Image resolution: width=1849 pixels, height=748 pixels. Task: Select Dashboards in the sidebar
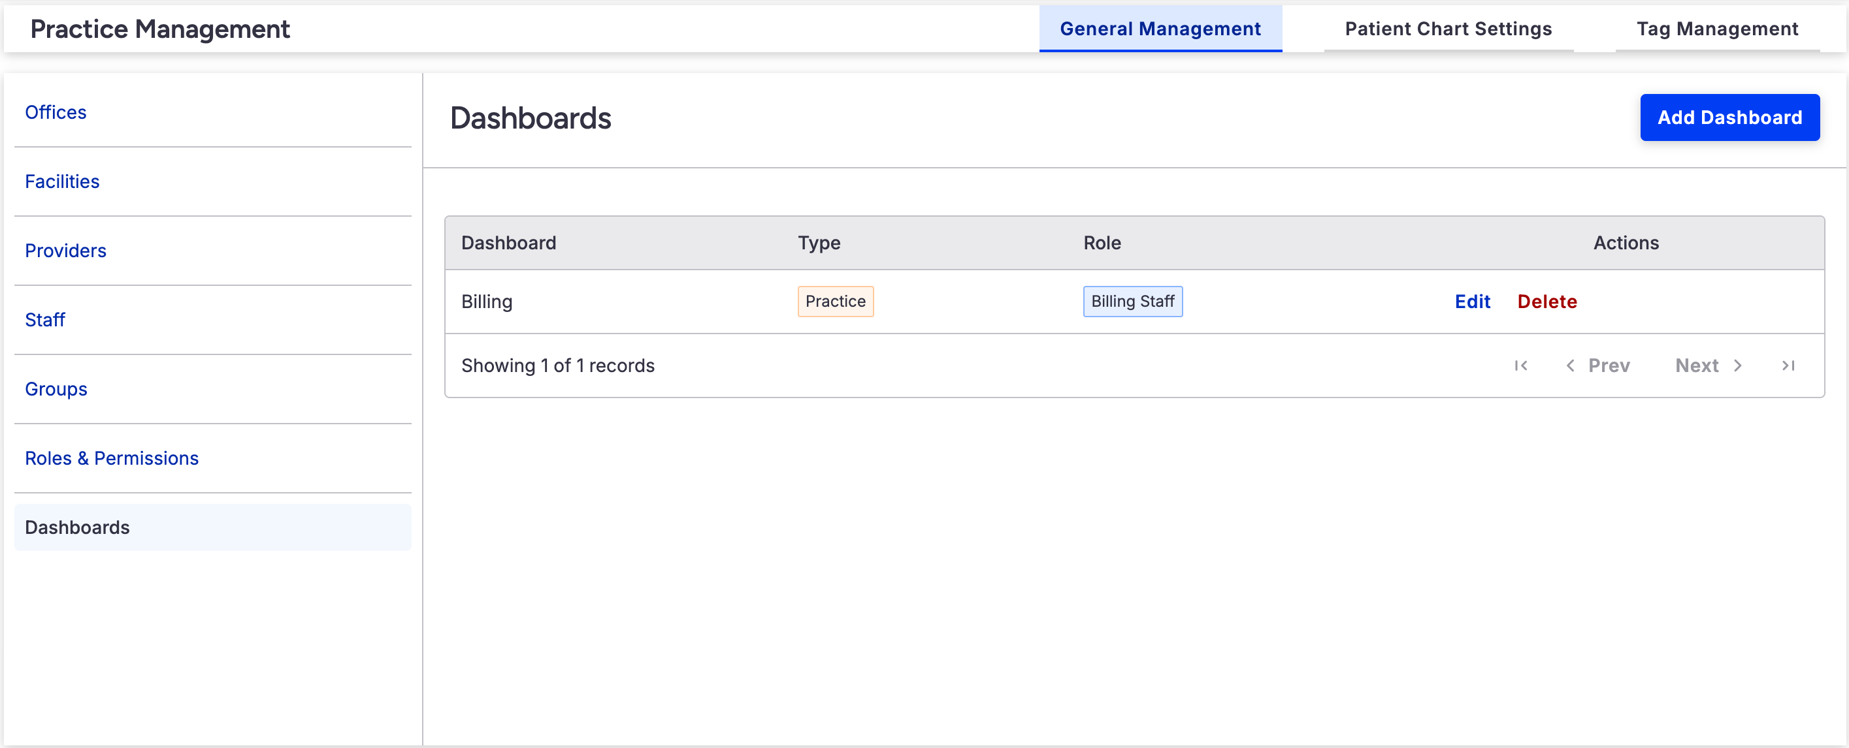pos(78,528)
